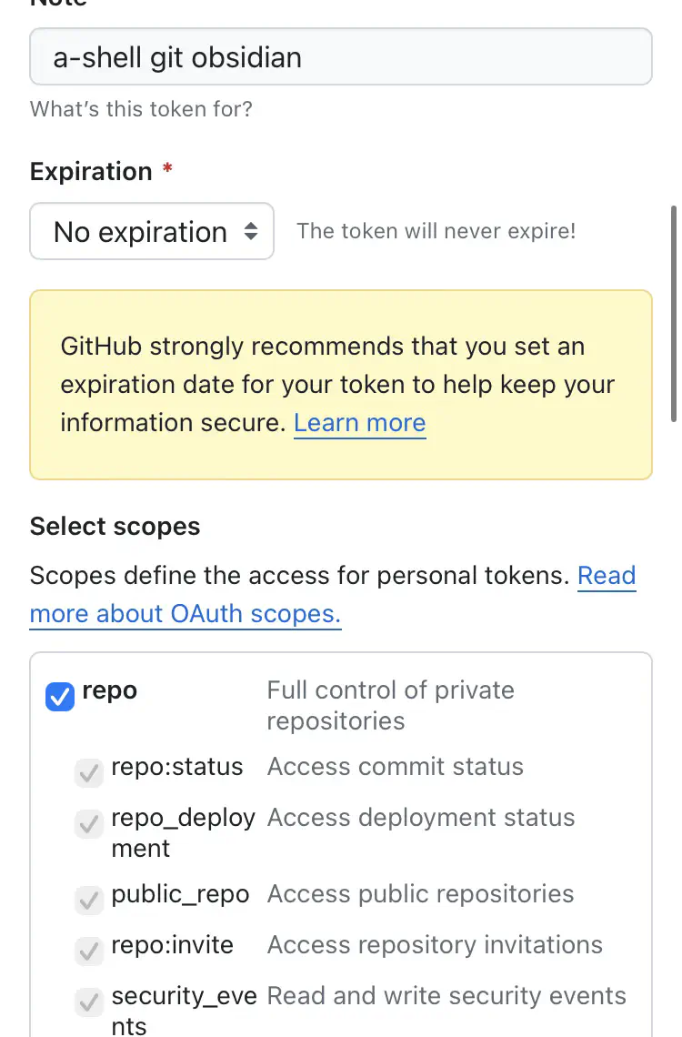Open the "Learn more" link
The image size is (682, 1037).
pos(359,423)
